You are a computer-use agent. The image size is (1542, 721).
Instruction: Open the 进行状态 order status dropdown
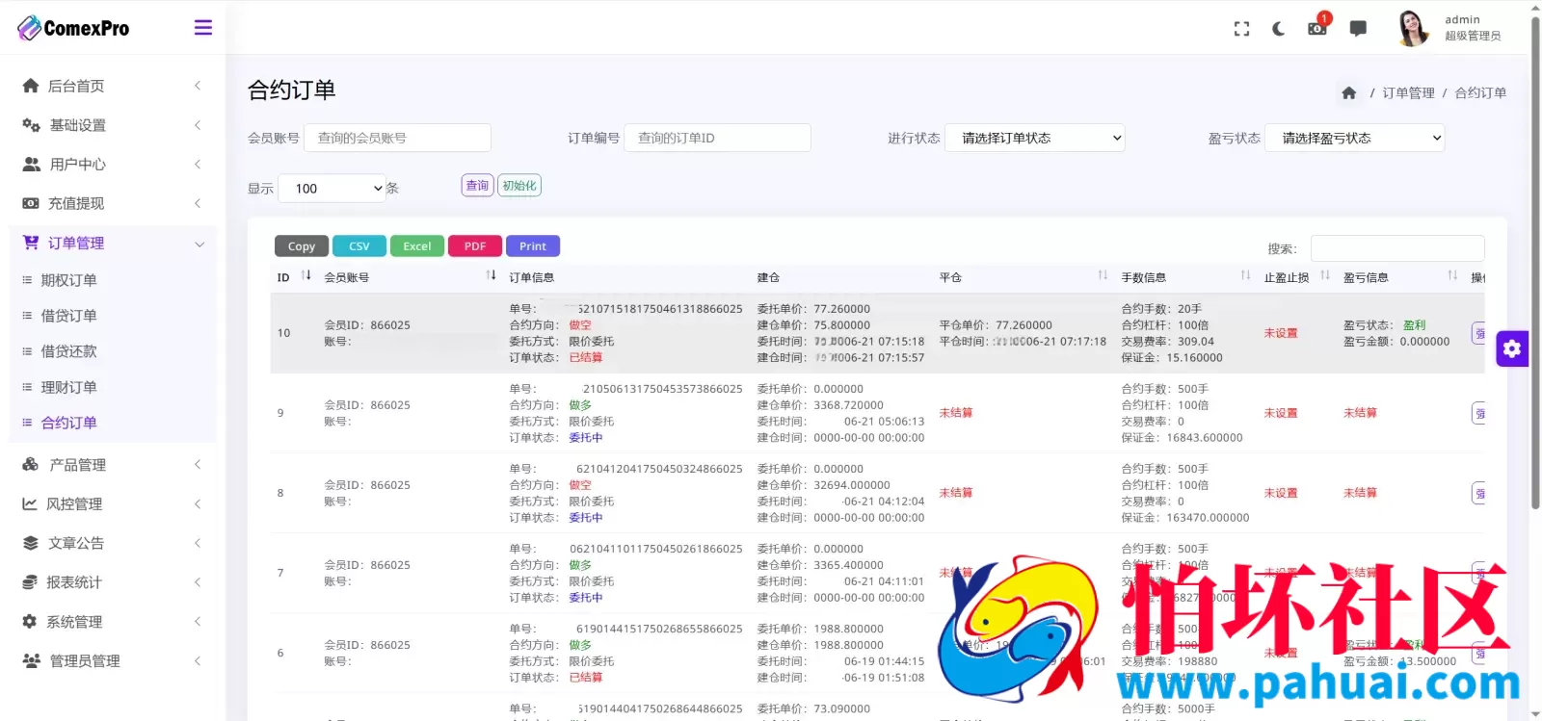[1035, 138]
